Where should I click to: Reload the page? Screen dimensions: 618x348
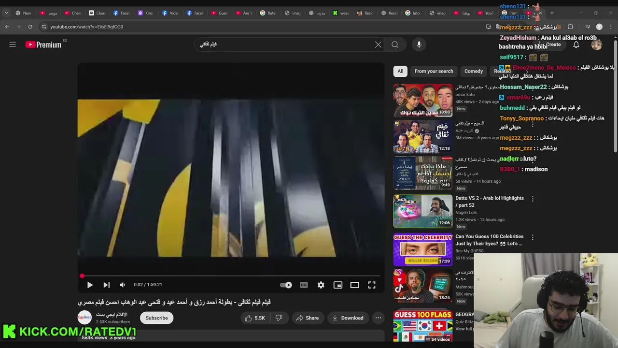coord(30,27)
